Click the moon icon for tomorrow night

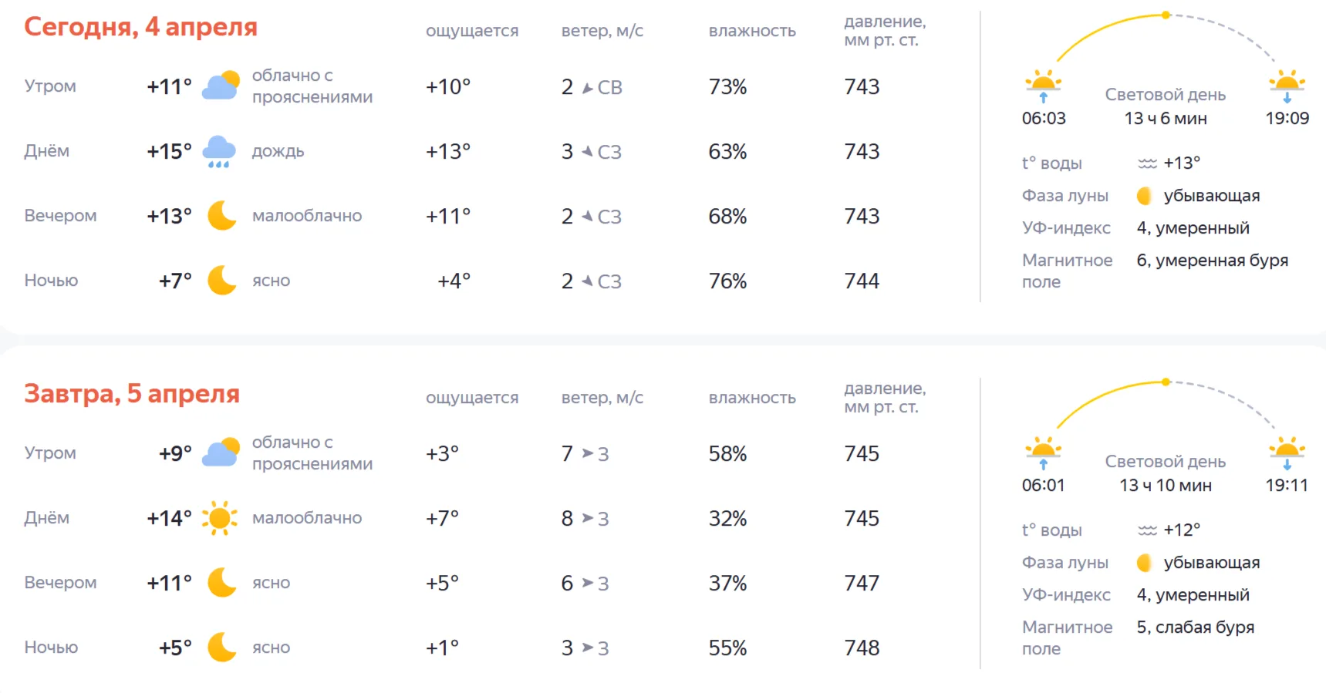221,648
